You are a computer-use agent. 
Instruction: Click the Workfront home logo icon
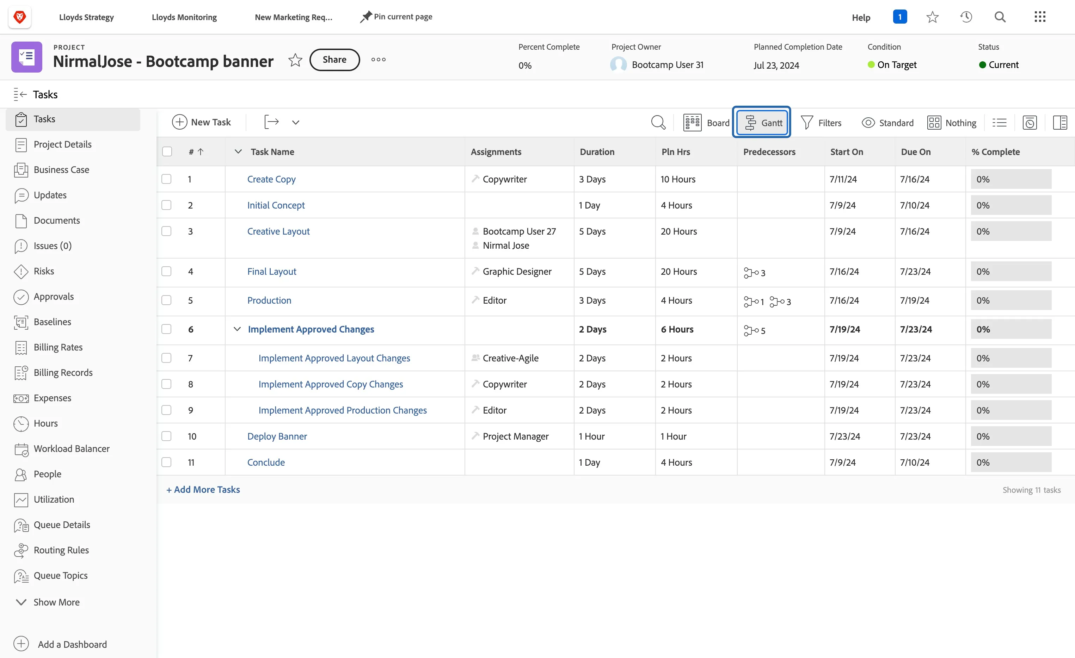point(20,17)
